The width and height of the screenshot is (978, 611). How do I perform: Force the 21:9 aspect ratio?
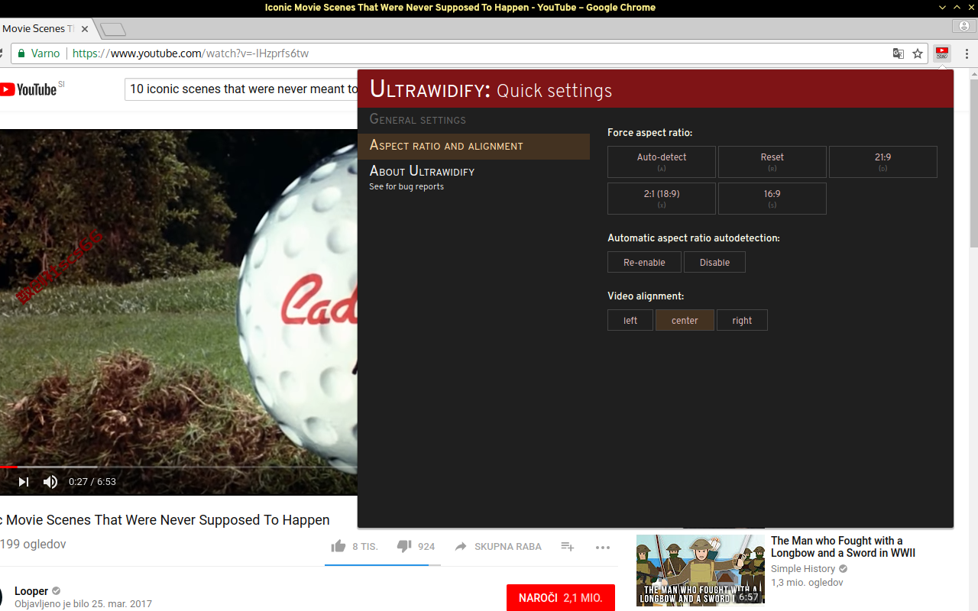tap(883, 162)
